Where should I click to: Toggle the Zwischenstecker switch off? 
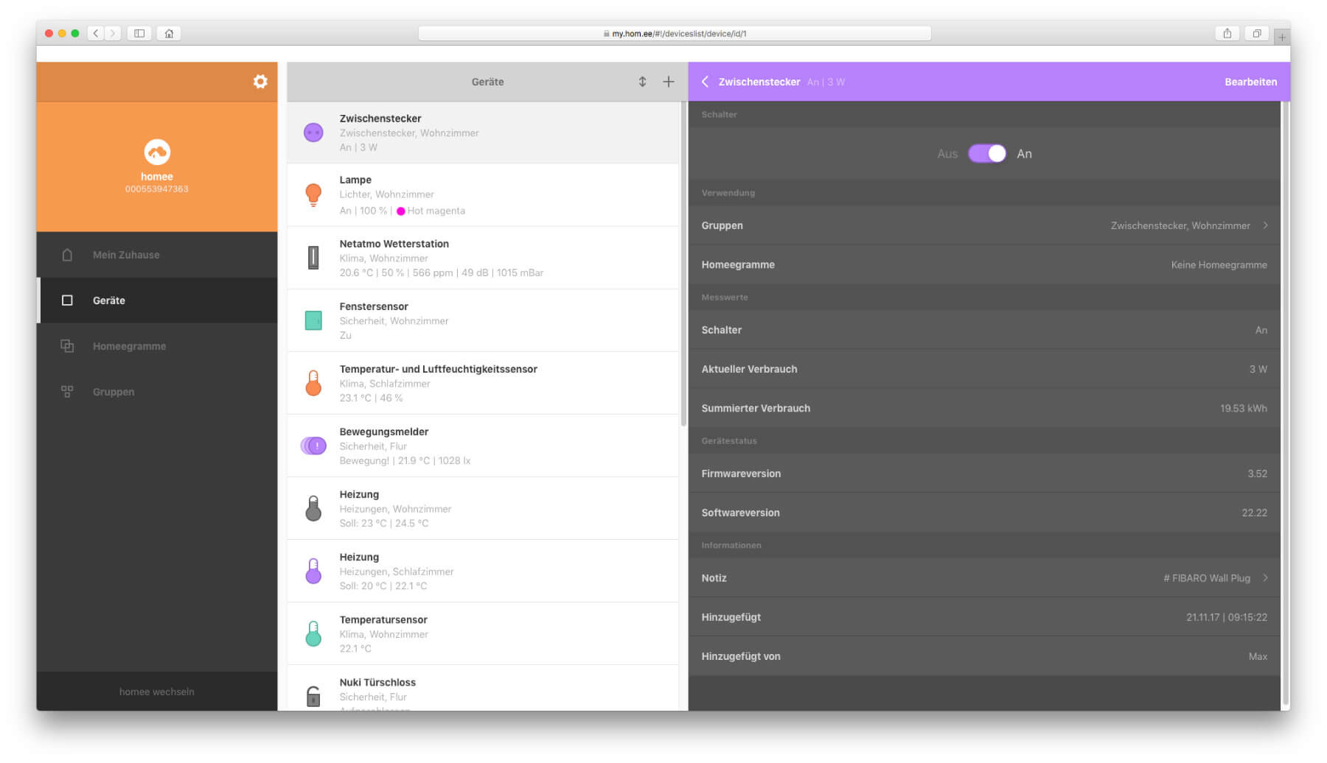986,153
